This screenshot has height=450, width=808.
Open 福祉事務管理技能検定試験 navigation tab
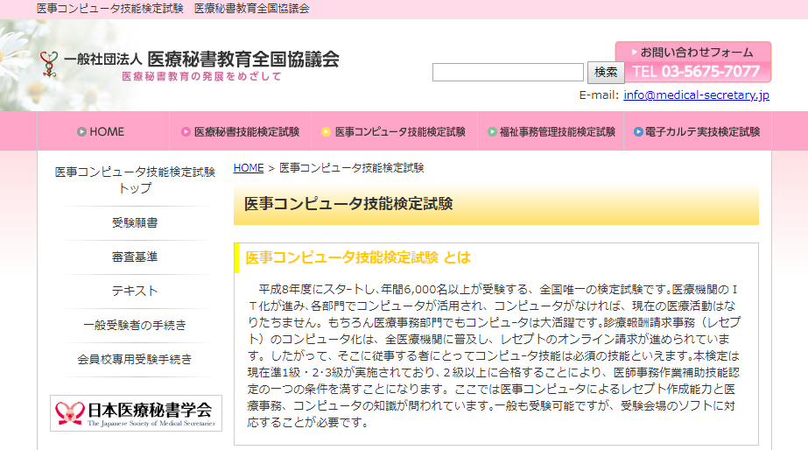point(551,131)
